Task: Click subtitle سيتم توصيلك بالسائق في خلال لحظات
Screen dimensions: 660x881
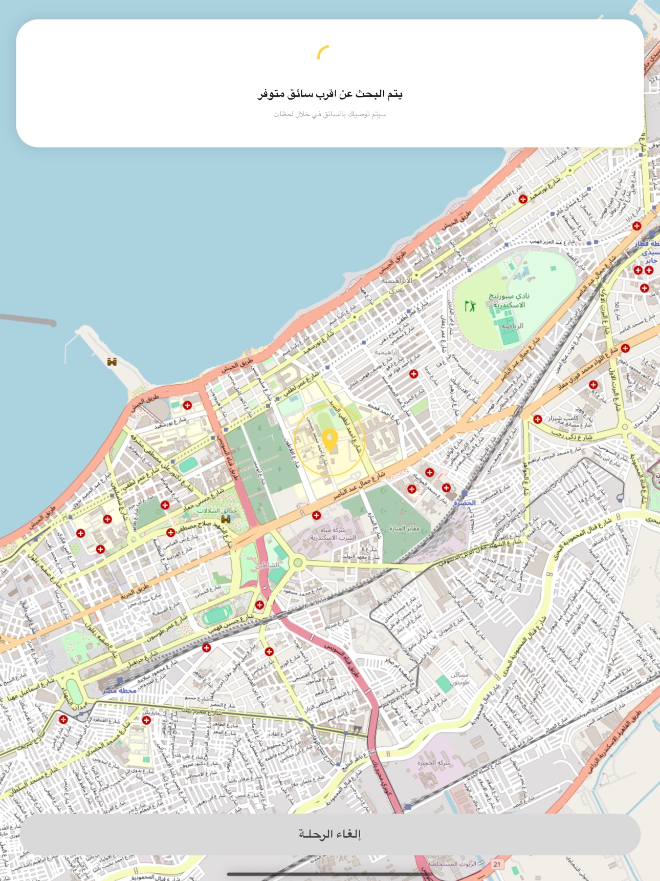Action: 330,114
